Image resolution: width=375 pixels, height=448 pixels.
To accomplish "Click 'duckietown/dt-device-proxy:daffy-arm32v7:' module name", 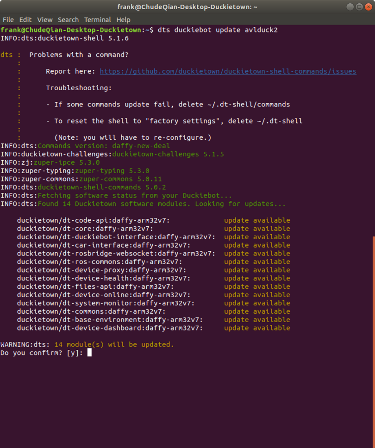I will 101,270.
